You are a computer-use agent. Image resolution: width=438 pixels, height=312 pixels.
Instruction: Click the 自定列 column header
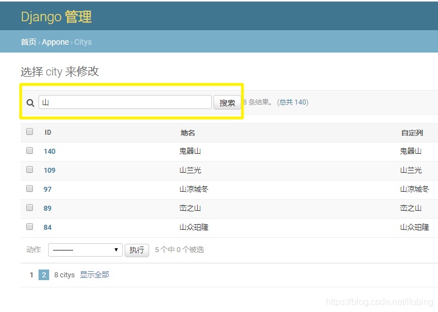click(412, 133)
